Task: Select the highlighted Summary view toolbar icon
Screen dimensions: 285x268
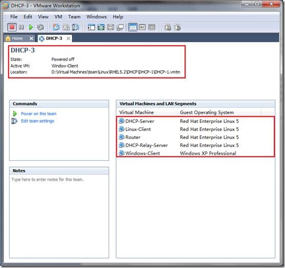Action: [133, 27]
